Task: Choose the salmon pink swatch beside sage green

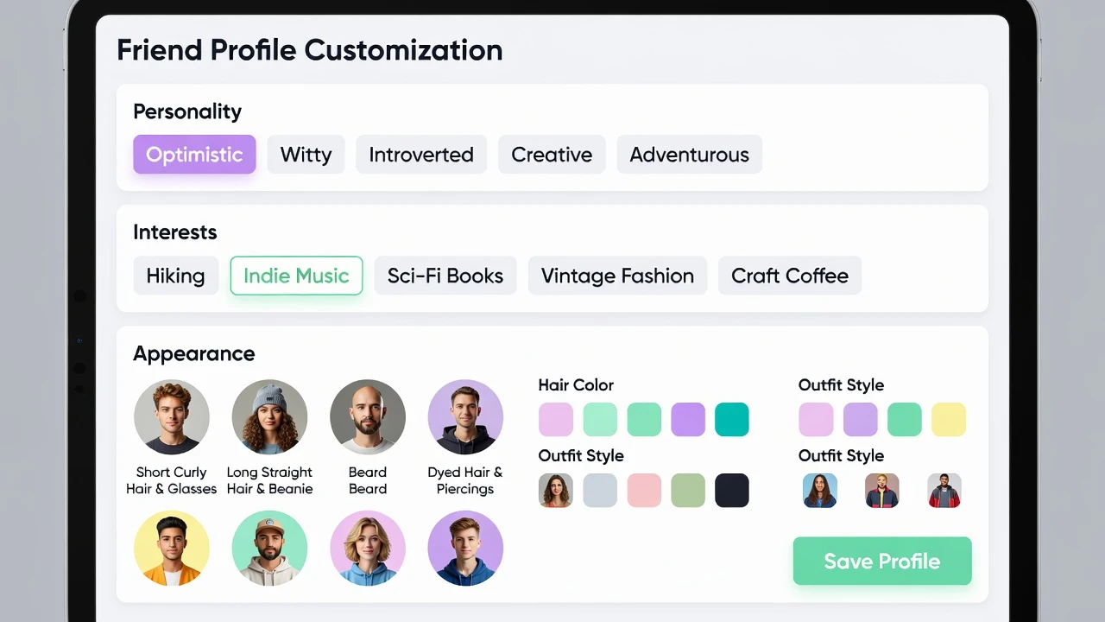Action: coord(644,490)
